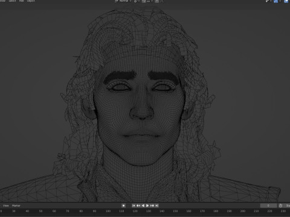290x217 pixels.
Task: Play the animation forward
Action: (147, 206)
